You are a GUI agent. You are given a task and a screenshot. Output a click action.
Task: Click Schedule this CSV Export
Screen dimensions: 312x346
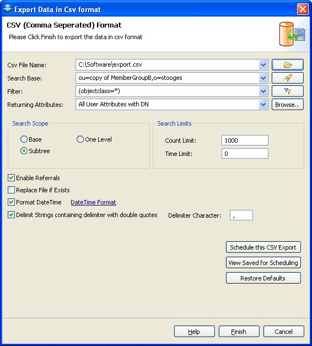(x=263, y=247)
